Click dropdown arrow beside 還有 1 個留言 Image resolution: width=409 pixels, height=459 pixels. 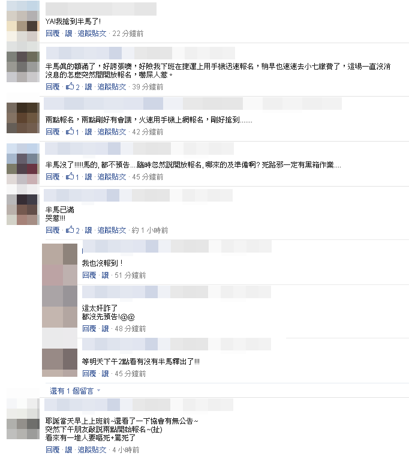pyautogui.click(x=98, y=391)
